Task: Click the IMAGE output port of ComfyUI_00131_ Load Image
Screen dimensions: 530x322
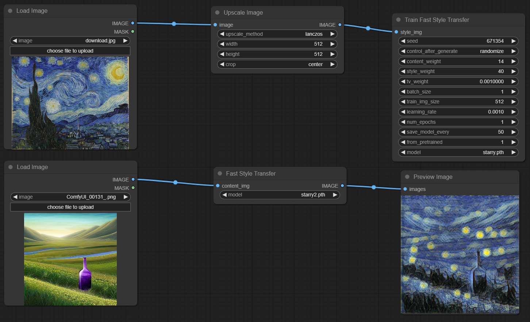Action: point(133,179)
